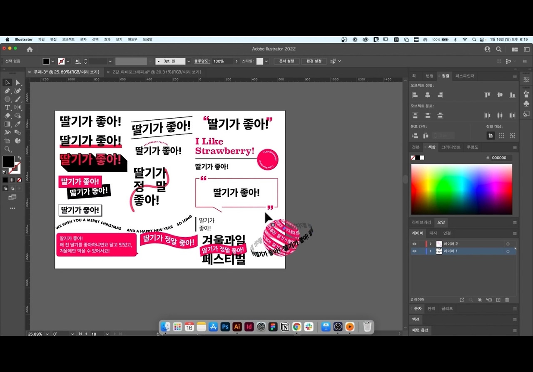The image size is (533, 372).
Task: Distribute objects by horizontal center
Action: tap(500, 115)
